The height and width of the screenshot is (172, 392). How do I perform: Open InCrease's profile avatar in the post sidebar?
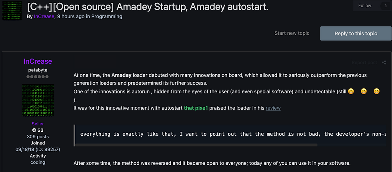point(38,100)
